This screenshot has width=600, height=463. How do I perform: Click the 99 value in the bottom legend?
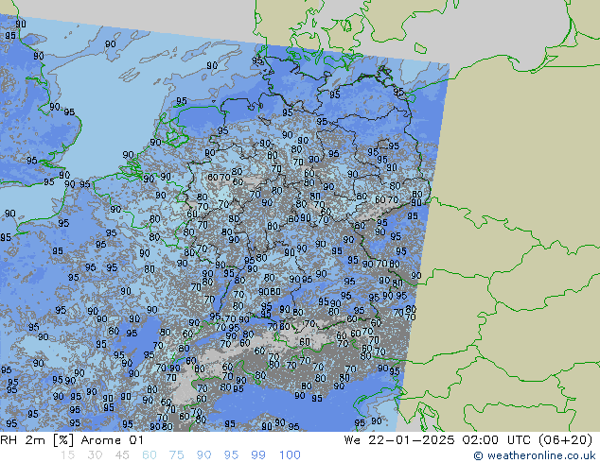[x=258, y=455]
